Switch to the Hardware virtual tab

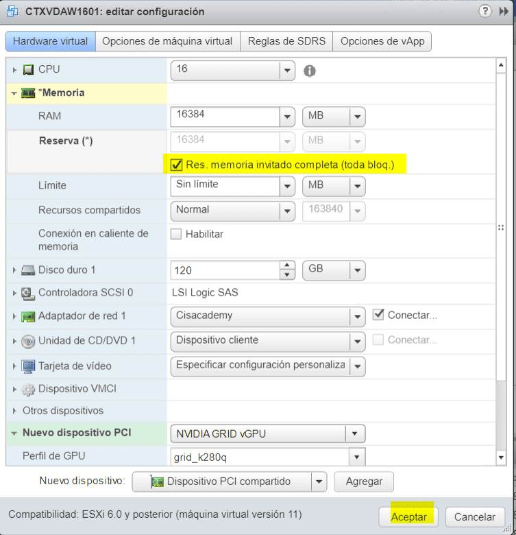(x=51, y=41)
